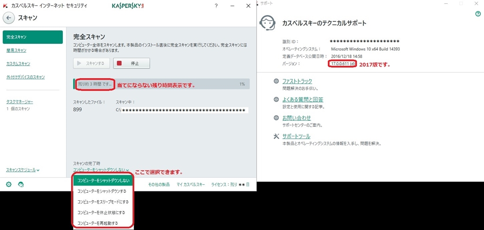Screen dimensions: 484x230
Task: Select コンピューターをスリープモードにする option
Action: click(103, 202)
